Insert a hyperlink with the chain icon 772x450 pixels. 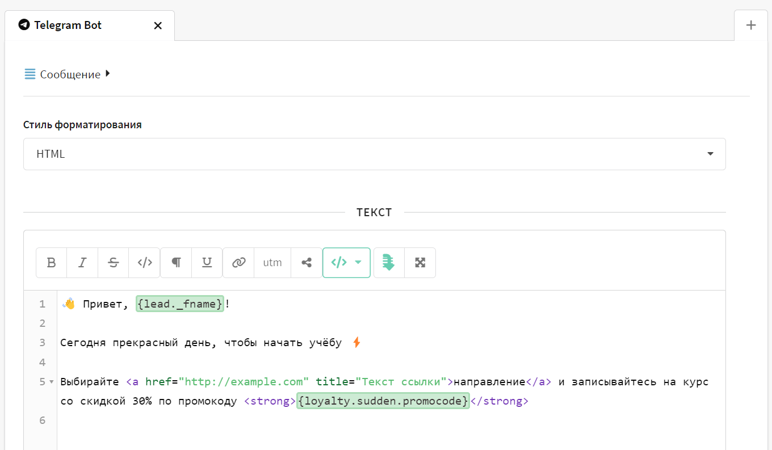pyautogui.click(x=239, y=263)
